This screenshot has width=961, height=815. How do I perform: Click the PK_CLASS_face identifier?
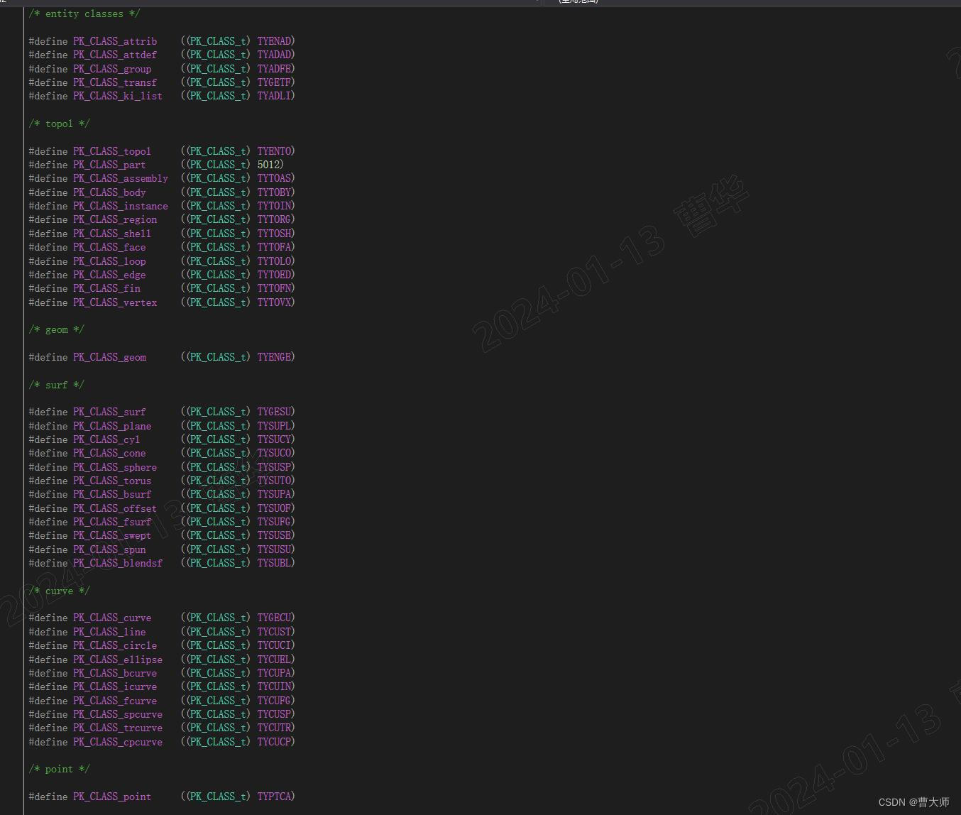[x=109, y=247]
